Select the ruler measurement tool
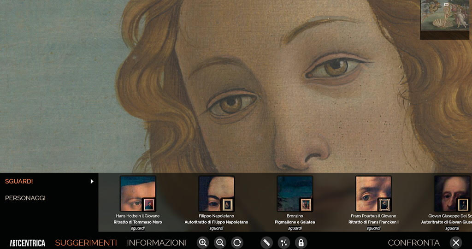The height and width of the screenshot is (249, 472). point(266,243)
